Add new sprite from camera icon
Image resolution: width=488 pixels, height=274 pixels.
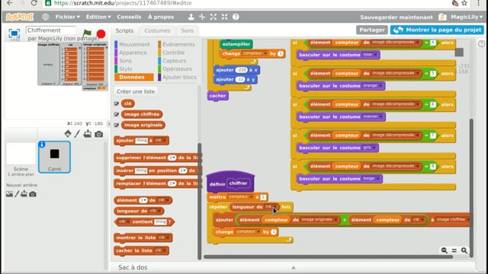(98, 134)
